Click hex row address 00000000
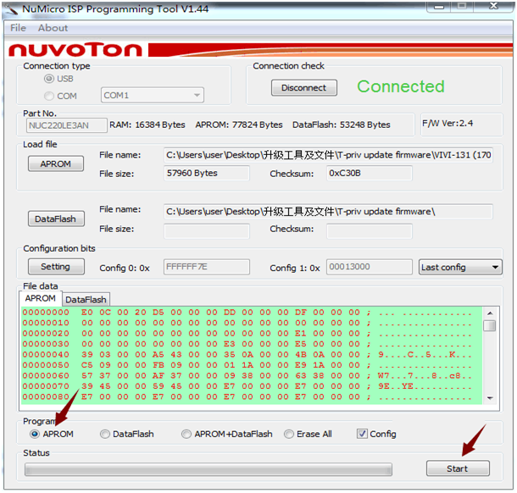 click(x=46, y=313)
